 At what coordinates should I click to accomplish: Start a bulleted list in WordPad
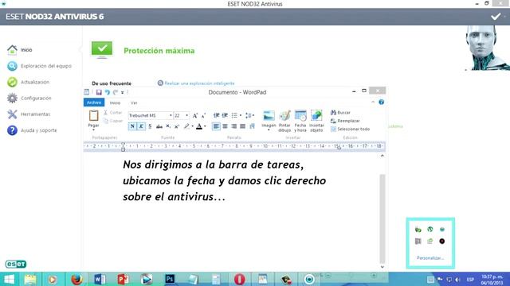(x=234, y=115)
